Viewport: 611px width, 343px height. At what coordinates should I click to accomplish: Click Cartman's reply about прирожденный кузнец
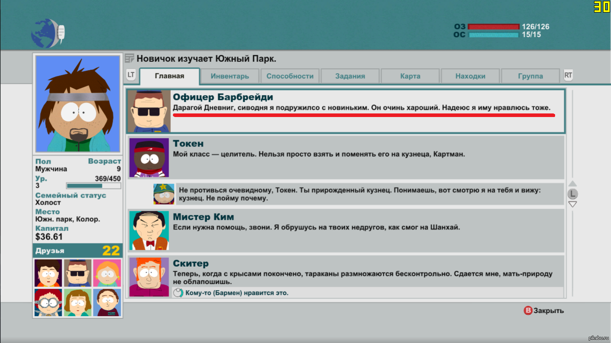tap(360, 194)
